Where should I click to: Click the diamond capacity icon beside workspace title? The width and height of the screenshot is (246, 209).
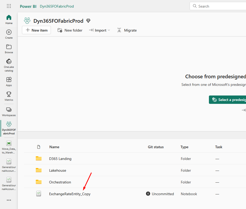coord(88,21)
